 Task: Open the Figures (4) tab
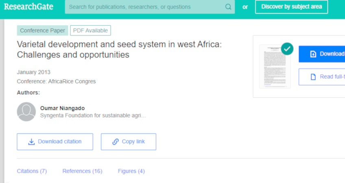pyautogui.click(x=131, y=171)
